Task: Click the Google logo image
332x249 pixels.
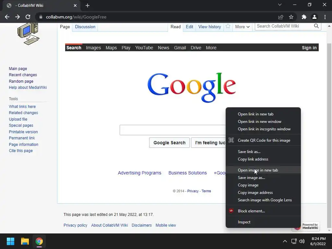Action: (x=192, y=87)
